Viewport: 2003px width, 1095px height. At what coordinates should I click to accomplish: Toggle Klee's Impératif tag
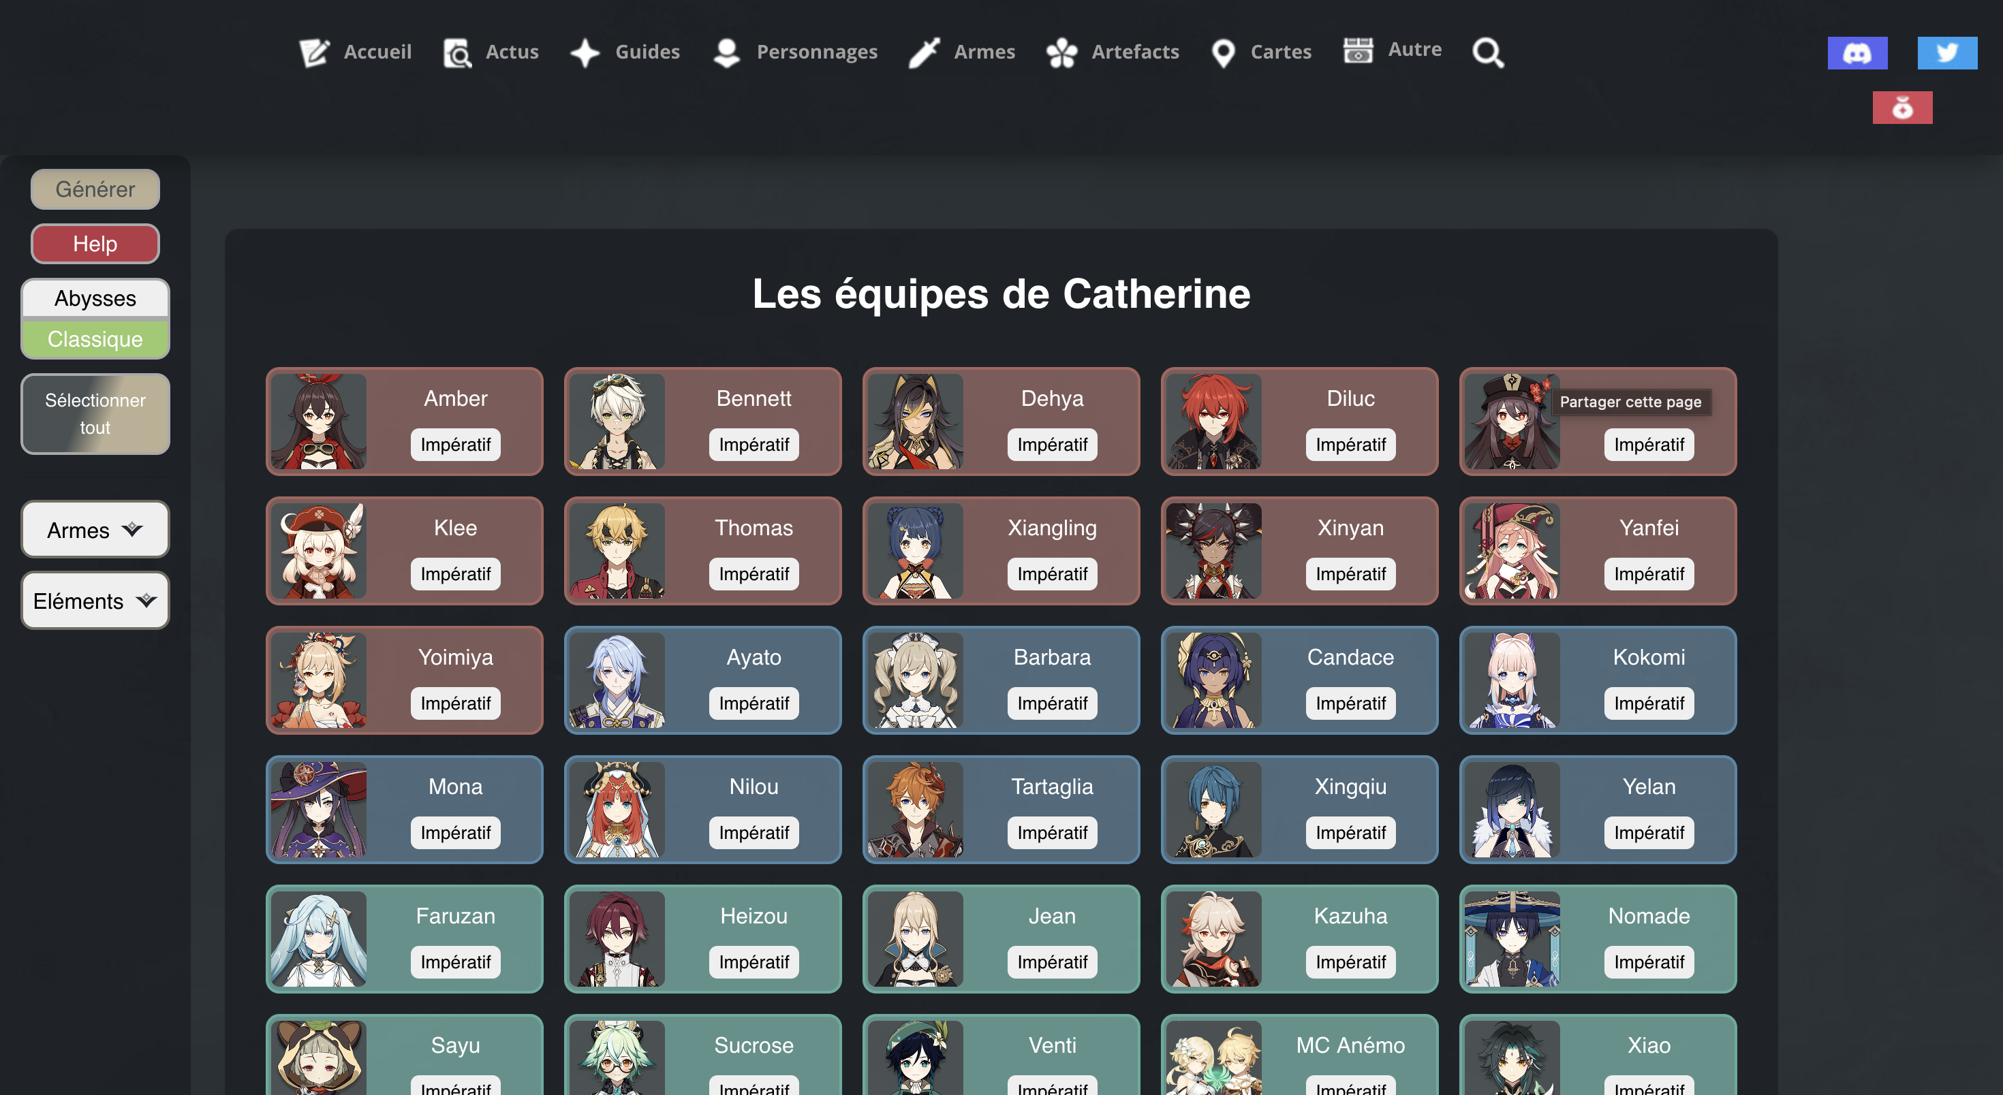[x=455, y=573]
